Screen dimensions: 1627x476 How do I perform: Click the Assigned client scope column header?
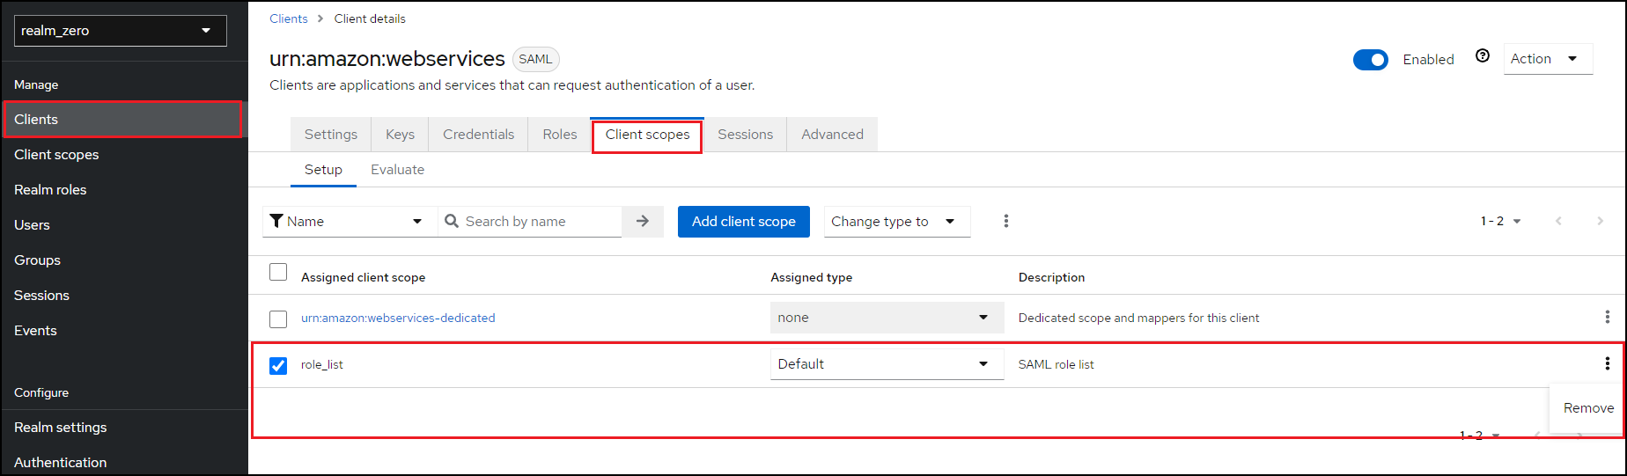click(x=363, y=277)
